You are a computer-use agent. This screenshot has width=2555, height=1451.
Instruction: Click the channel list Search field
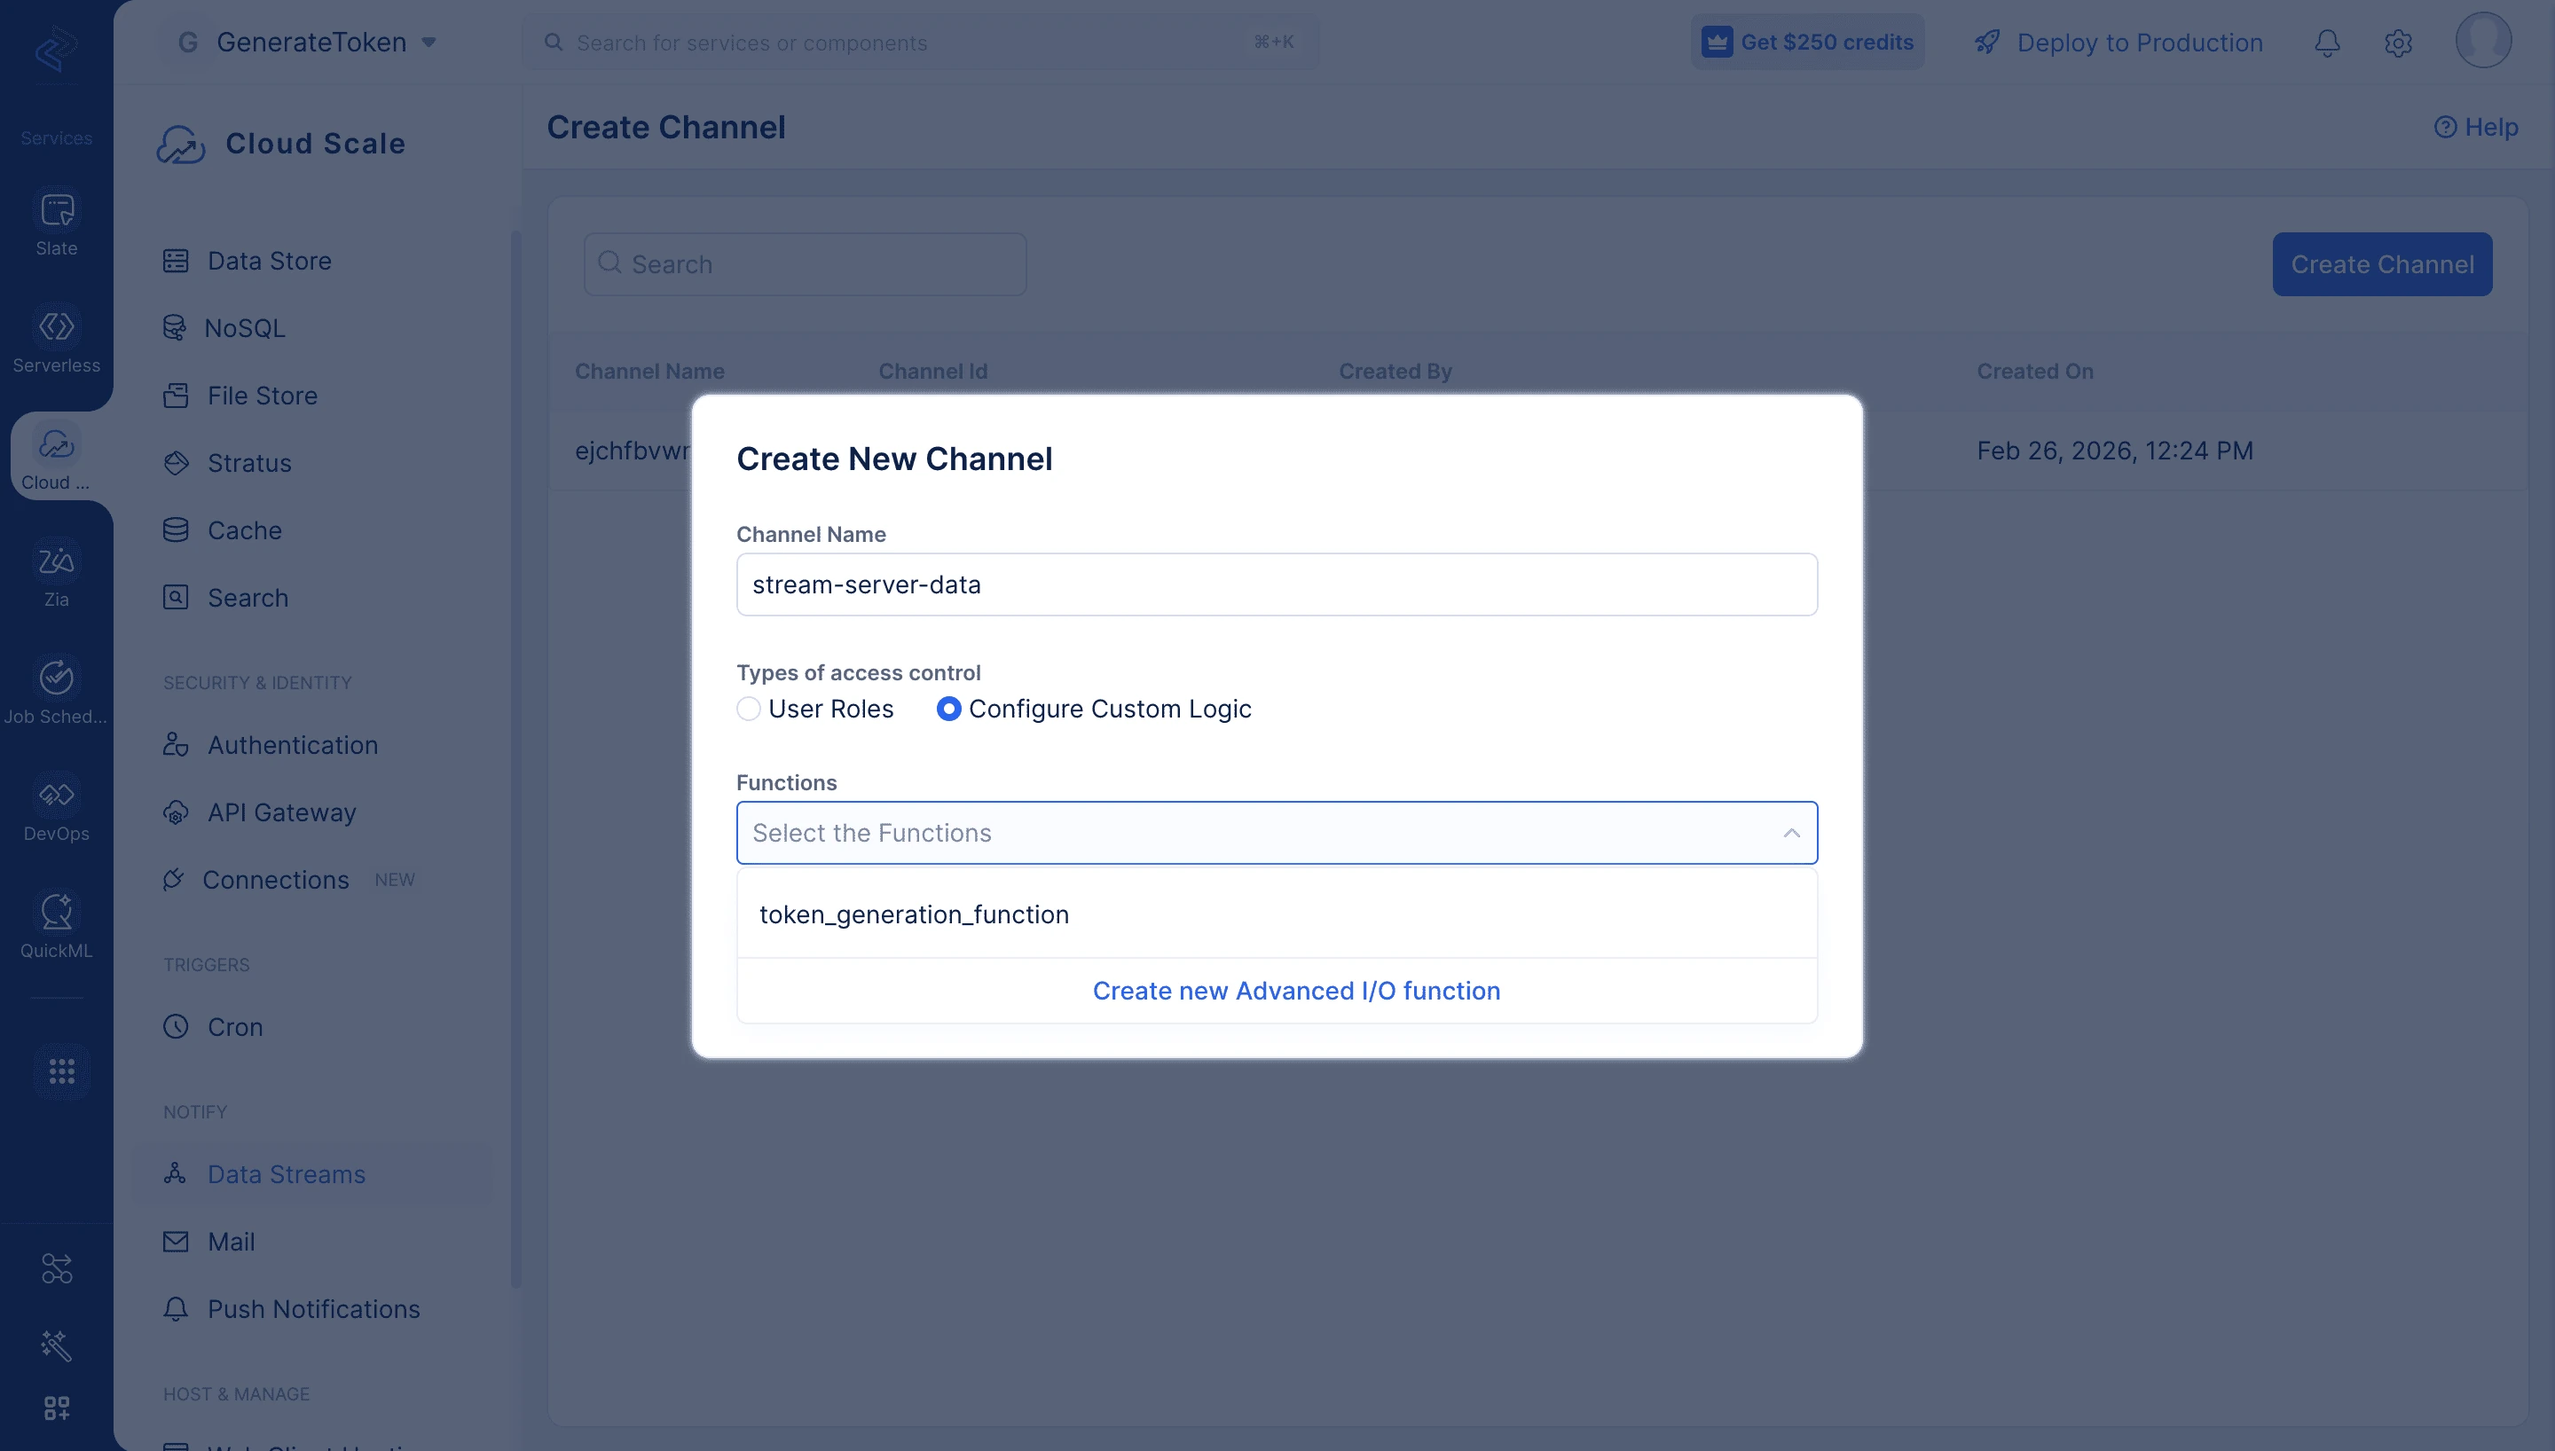pyautogui.click(x=804, y=264)
